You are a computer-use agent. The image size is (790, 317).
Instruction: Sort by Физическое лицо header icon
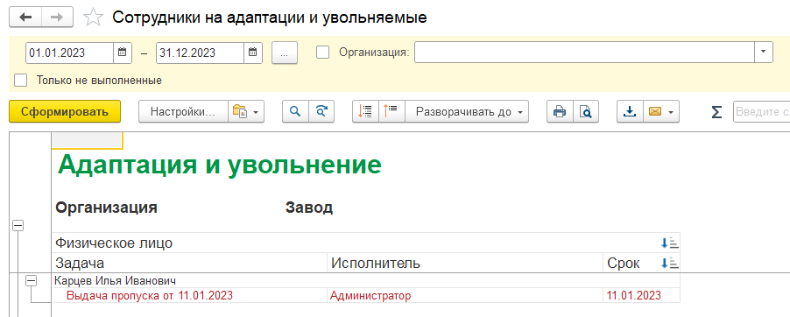tap(670, 243)
